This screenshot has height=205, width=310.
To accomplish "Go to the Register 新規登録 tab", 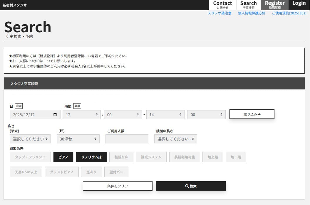I will point(275,5).
